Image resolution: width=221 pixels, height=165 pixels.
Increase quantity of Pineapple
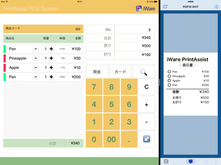coord(51,58)
